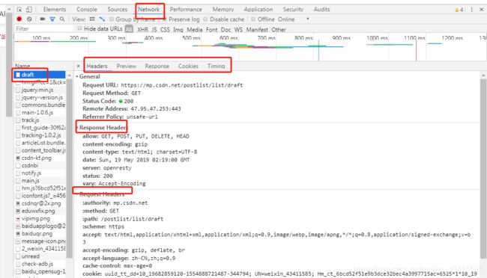Image resolution: width=487 pixels, height=278 pixels.
Task: Close the DevTools panel
Action: pyautogui.click(x=482, y=10)
